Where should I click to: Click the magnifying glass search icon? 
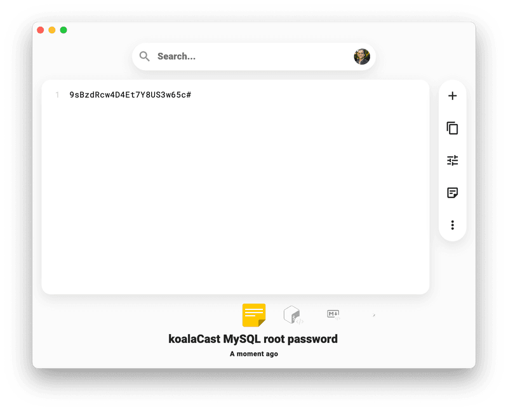(x=145, y=57)
